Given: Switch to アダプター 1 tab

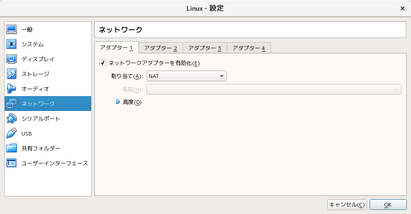Looking at the screenshot, I should (x=116, y=48).
